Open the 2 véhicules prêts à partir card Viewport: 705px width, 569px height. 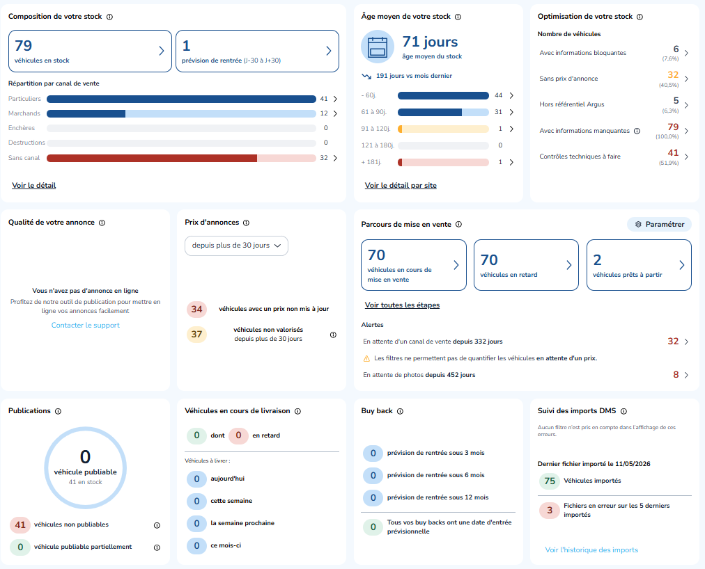(639, 265)
